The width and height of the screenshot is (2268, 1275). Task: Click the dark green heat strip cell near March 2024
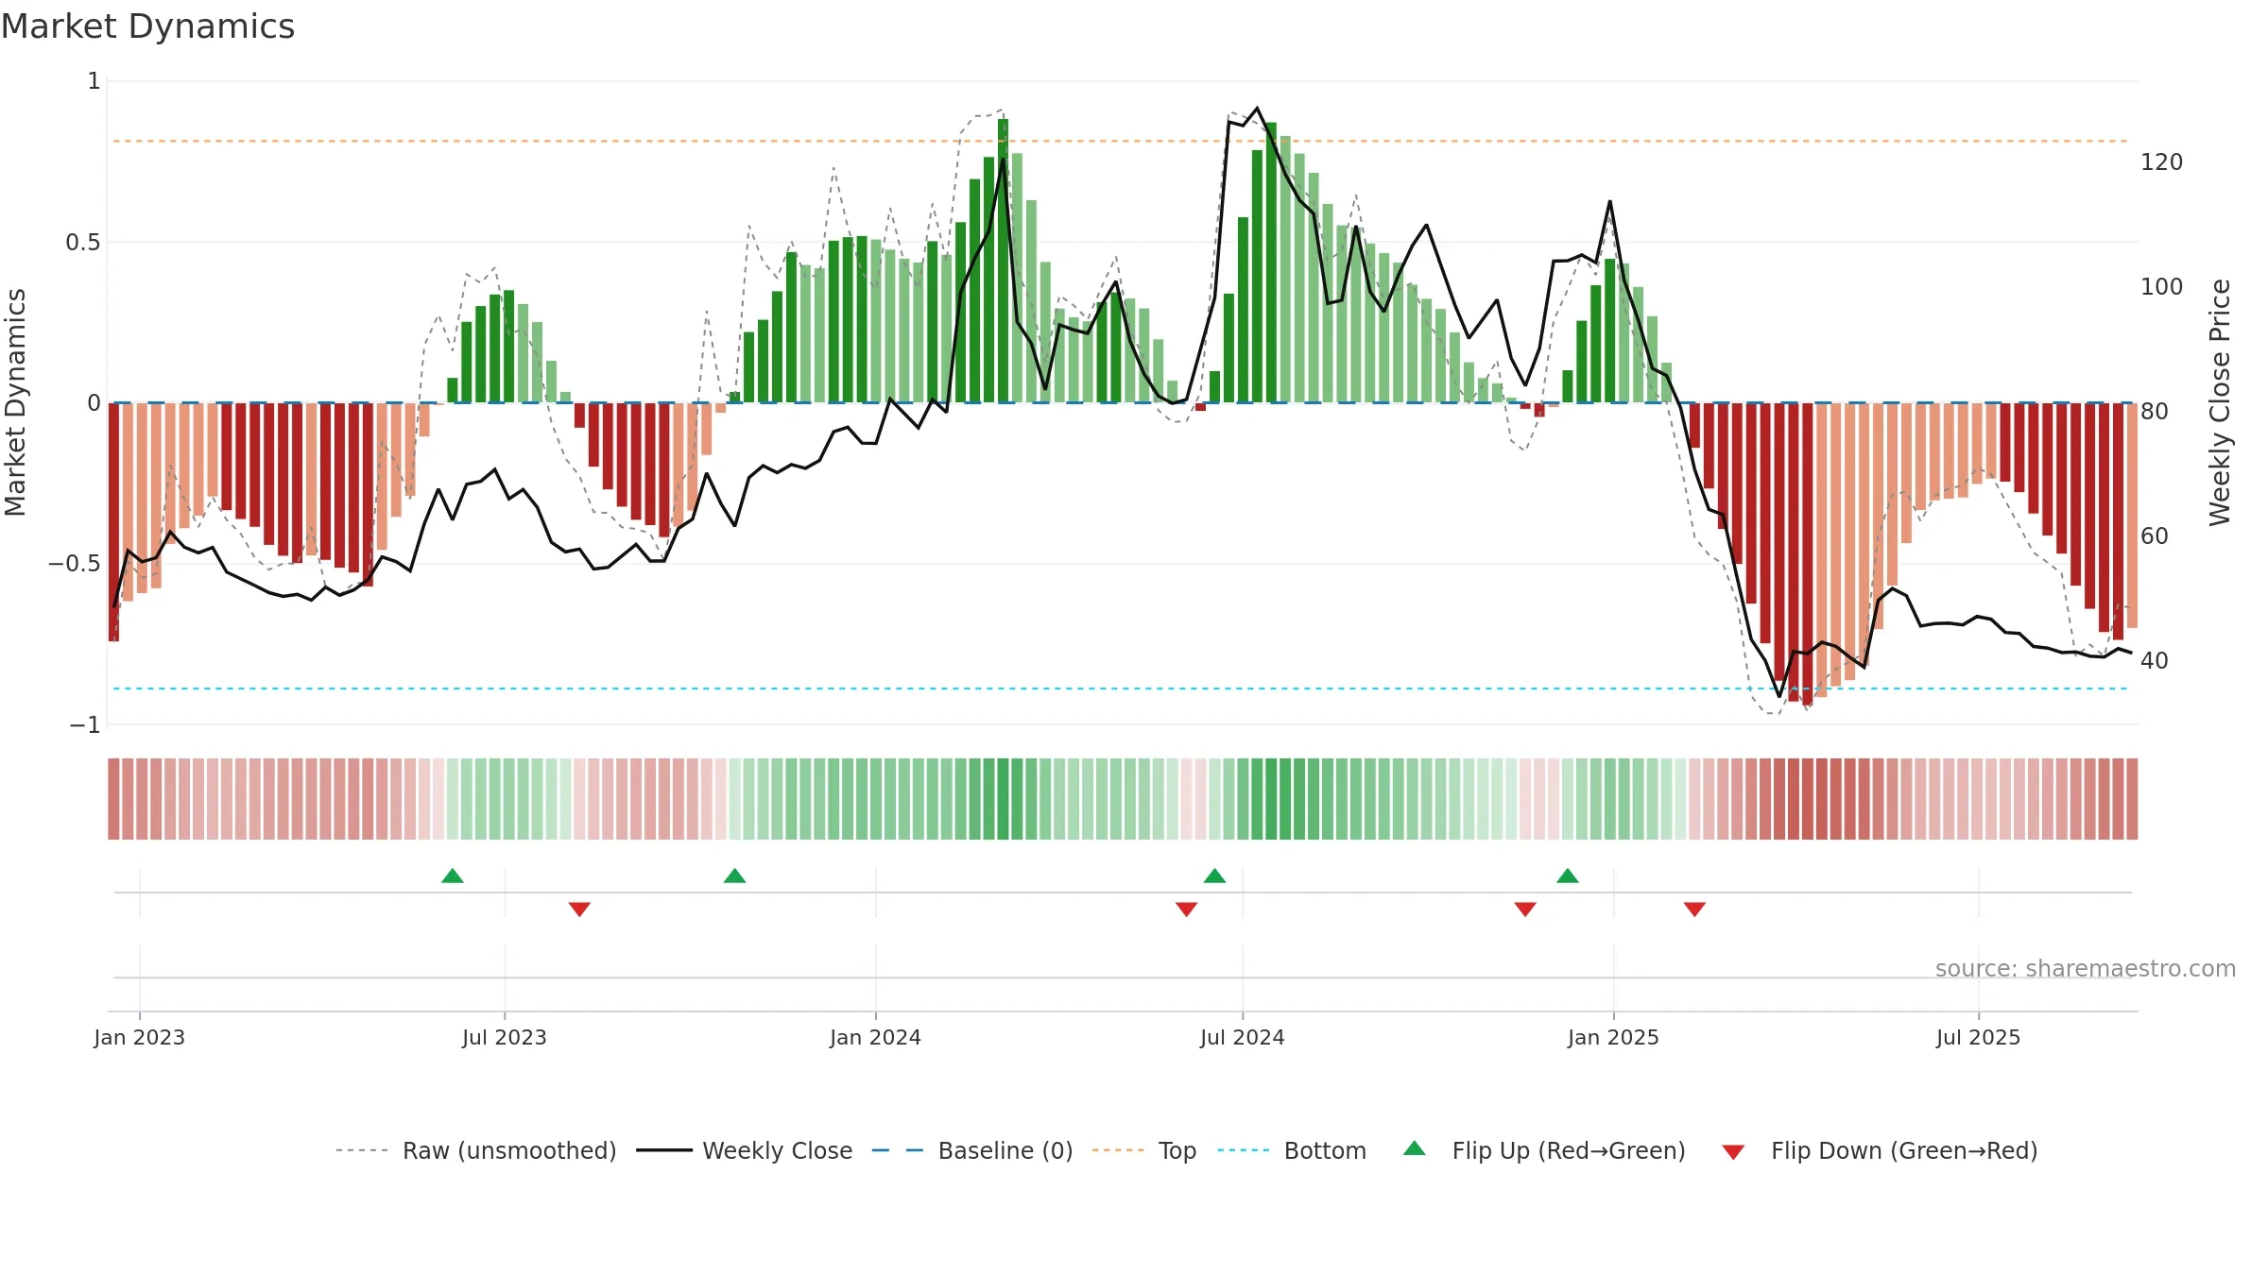click(x=1003, y=799)
